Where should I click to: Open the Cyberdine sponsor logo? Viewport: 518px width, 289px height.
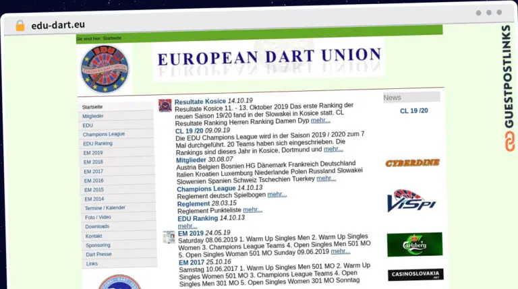click(412, 162)
